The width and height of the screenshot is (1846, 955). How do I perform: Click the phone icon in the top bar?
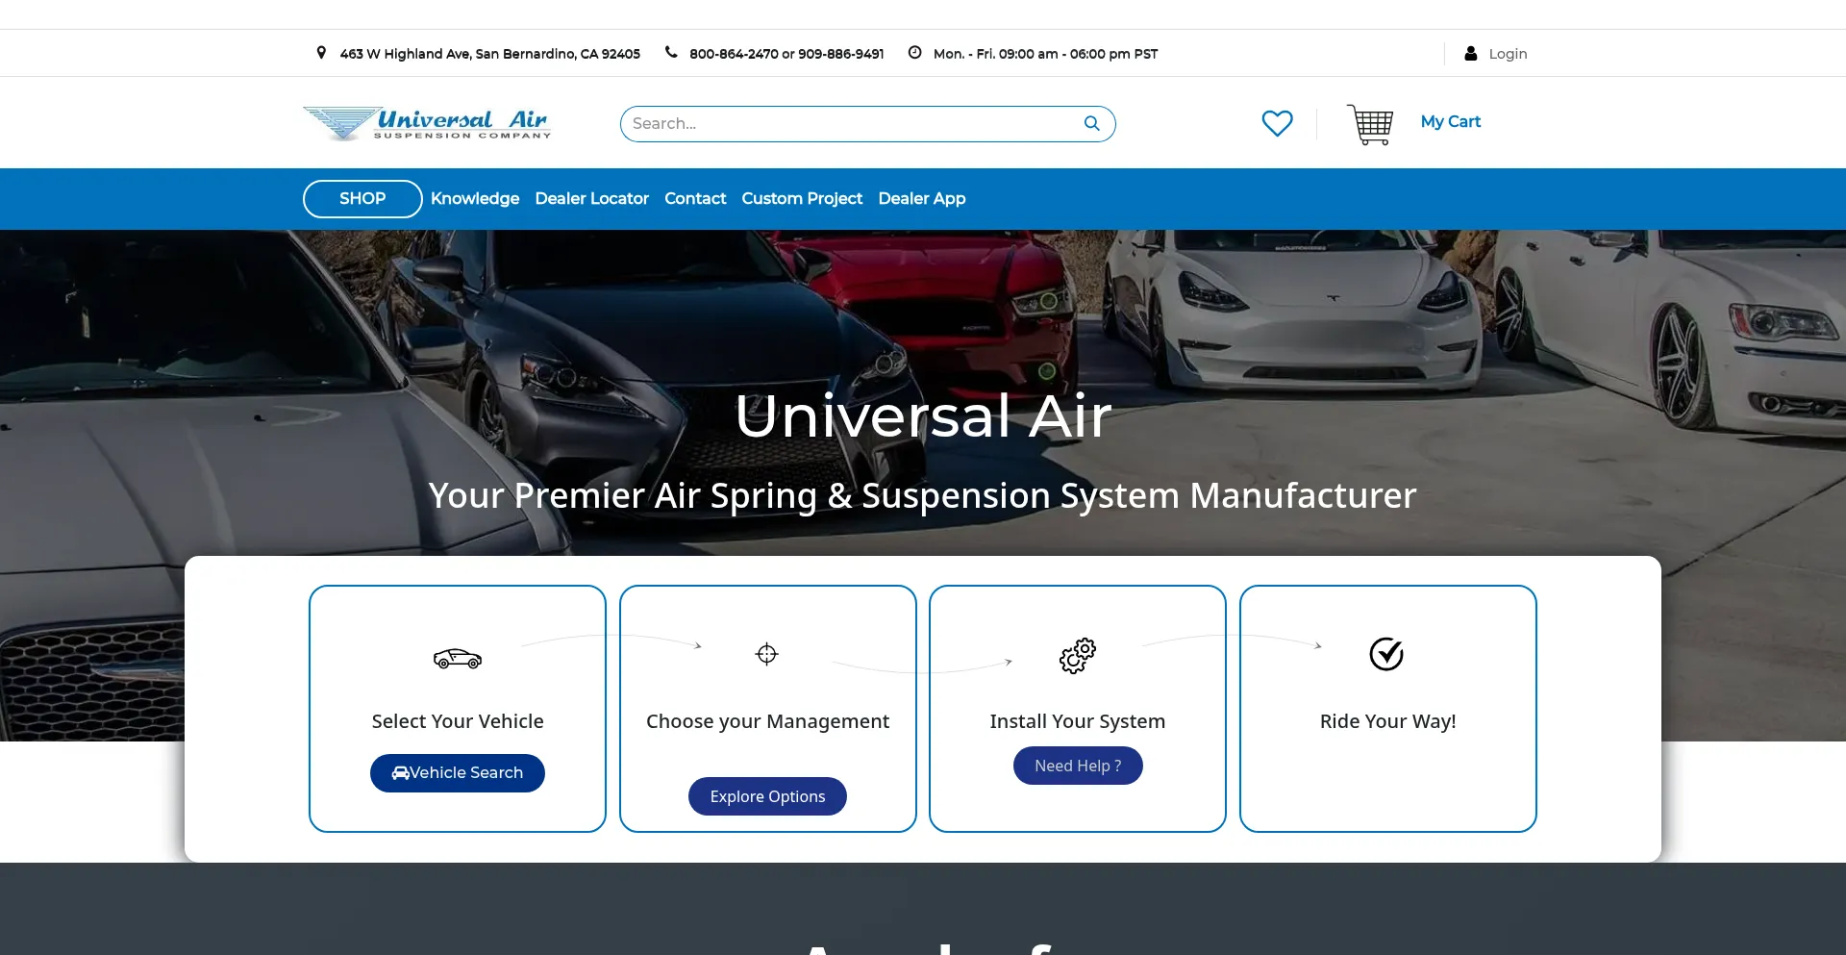pyautogui.click(x=671, y=53)
